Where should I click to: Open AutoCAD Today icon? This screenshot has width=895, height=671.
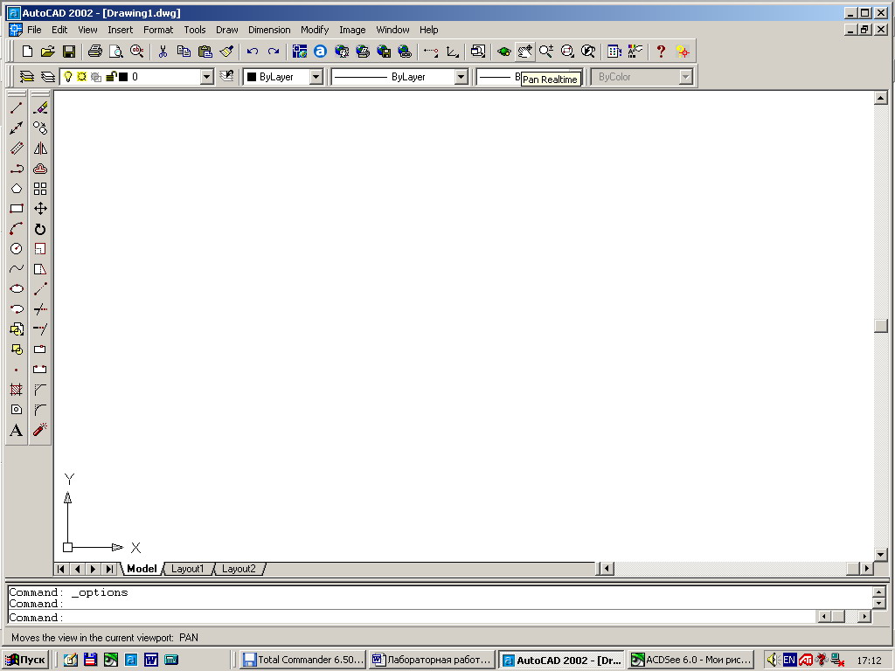pos(320,52)
